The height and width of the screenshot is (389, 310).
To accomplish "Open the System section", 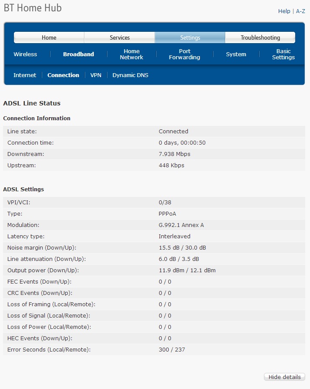I will (x=236, y=54).
